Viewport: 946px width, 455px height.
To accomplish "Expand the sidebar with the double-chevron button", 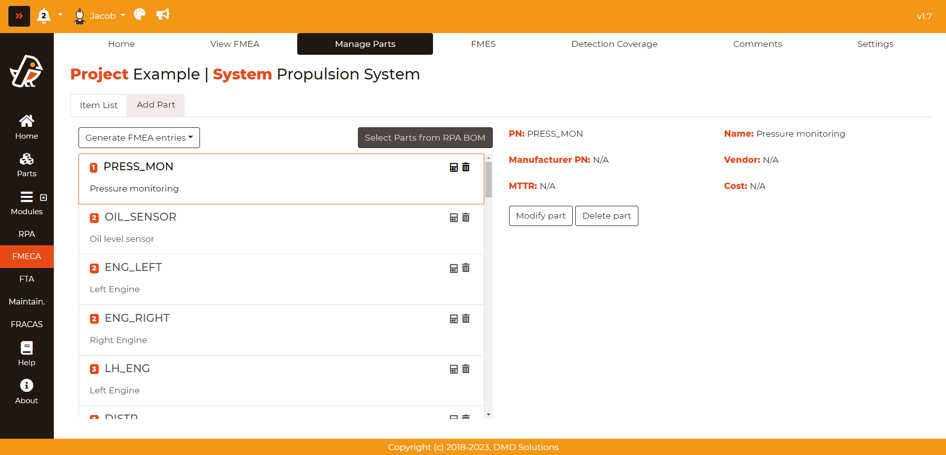I will click(x=19, y=16).
